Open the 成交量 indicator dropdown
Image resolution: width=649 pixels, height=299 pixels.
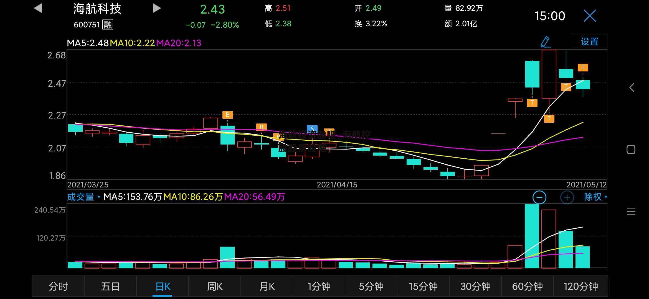click(x=83, y=197)
